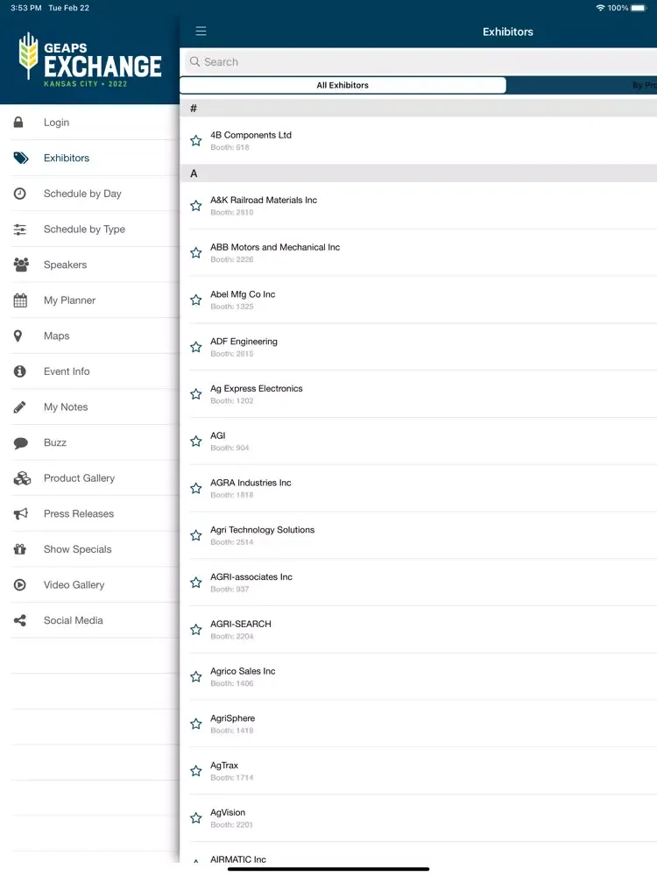Tap the GEAPS Exchange logo
This screenshot has width=657, height=876.
coord(90,60)
